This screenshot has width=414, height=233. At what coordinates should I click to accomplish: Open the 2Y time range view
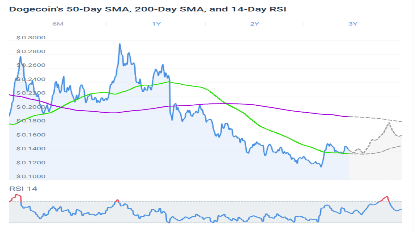254,24
